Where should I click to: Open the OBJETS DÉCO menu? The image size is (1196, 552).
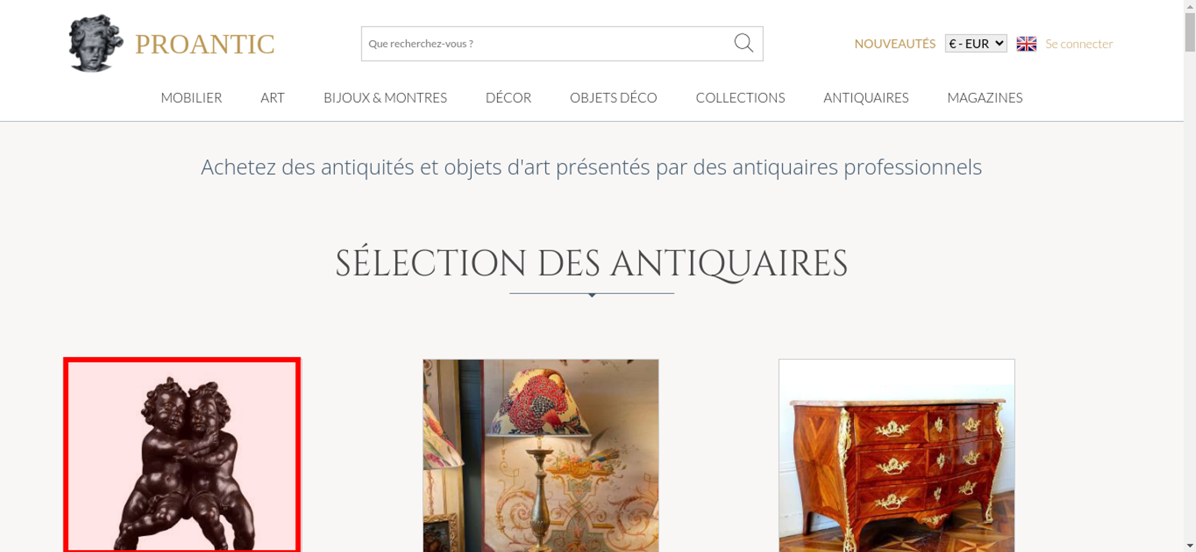click(x=614, y=97)
